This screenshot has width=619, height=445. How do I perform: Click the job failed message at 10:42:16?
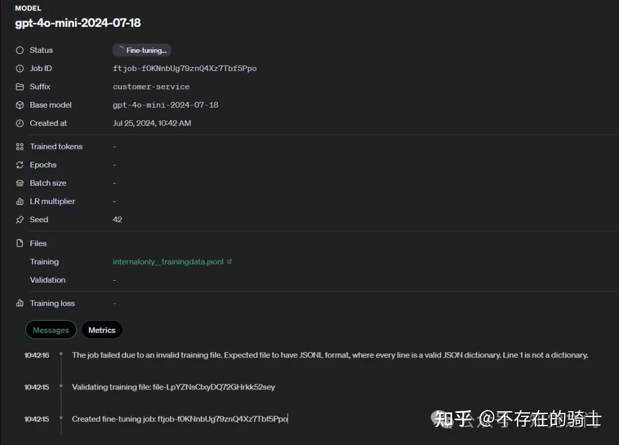[x=330, y=355]
